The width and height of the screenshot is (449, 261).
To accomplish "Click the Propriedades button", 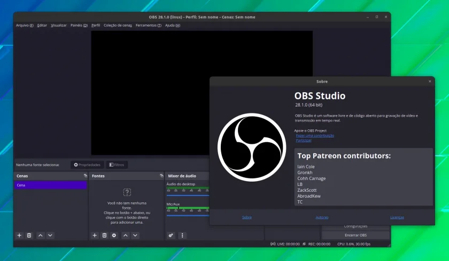I will point(87,165).
